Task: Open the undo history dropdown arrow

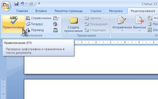Action: (26, 4)
